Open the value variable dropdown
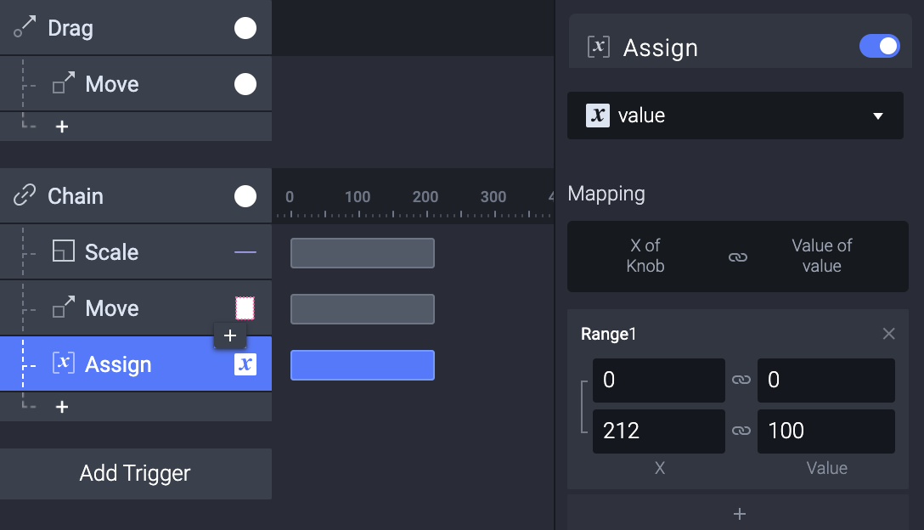The width and height of the screenshot is (924, 530). 735,116
